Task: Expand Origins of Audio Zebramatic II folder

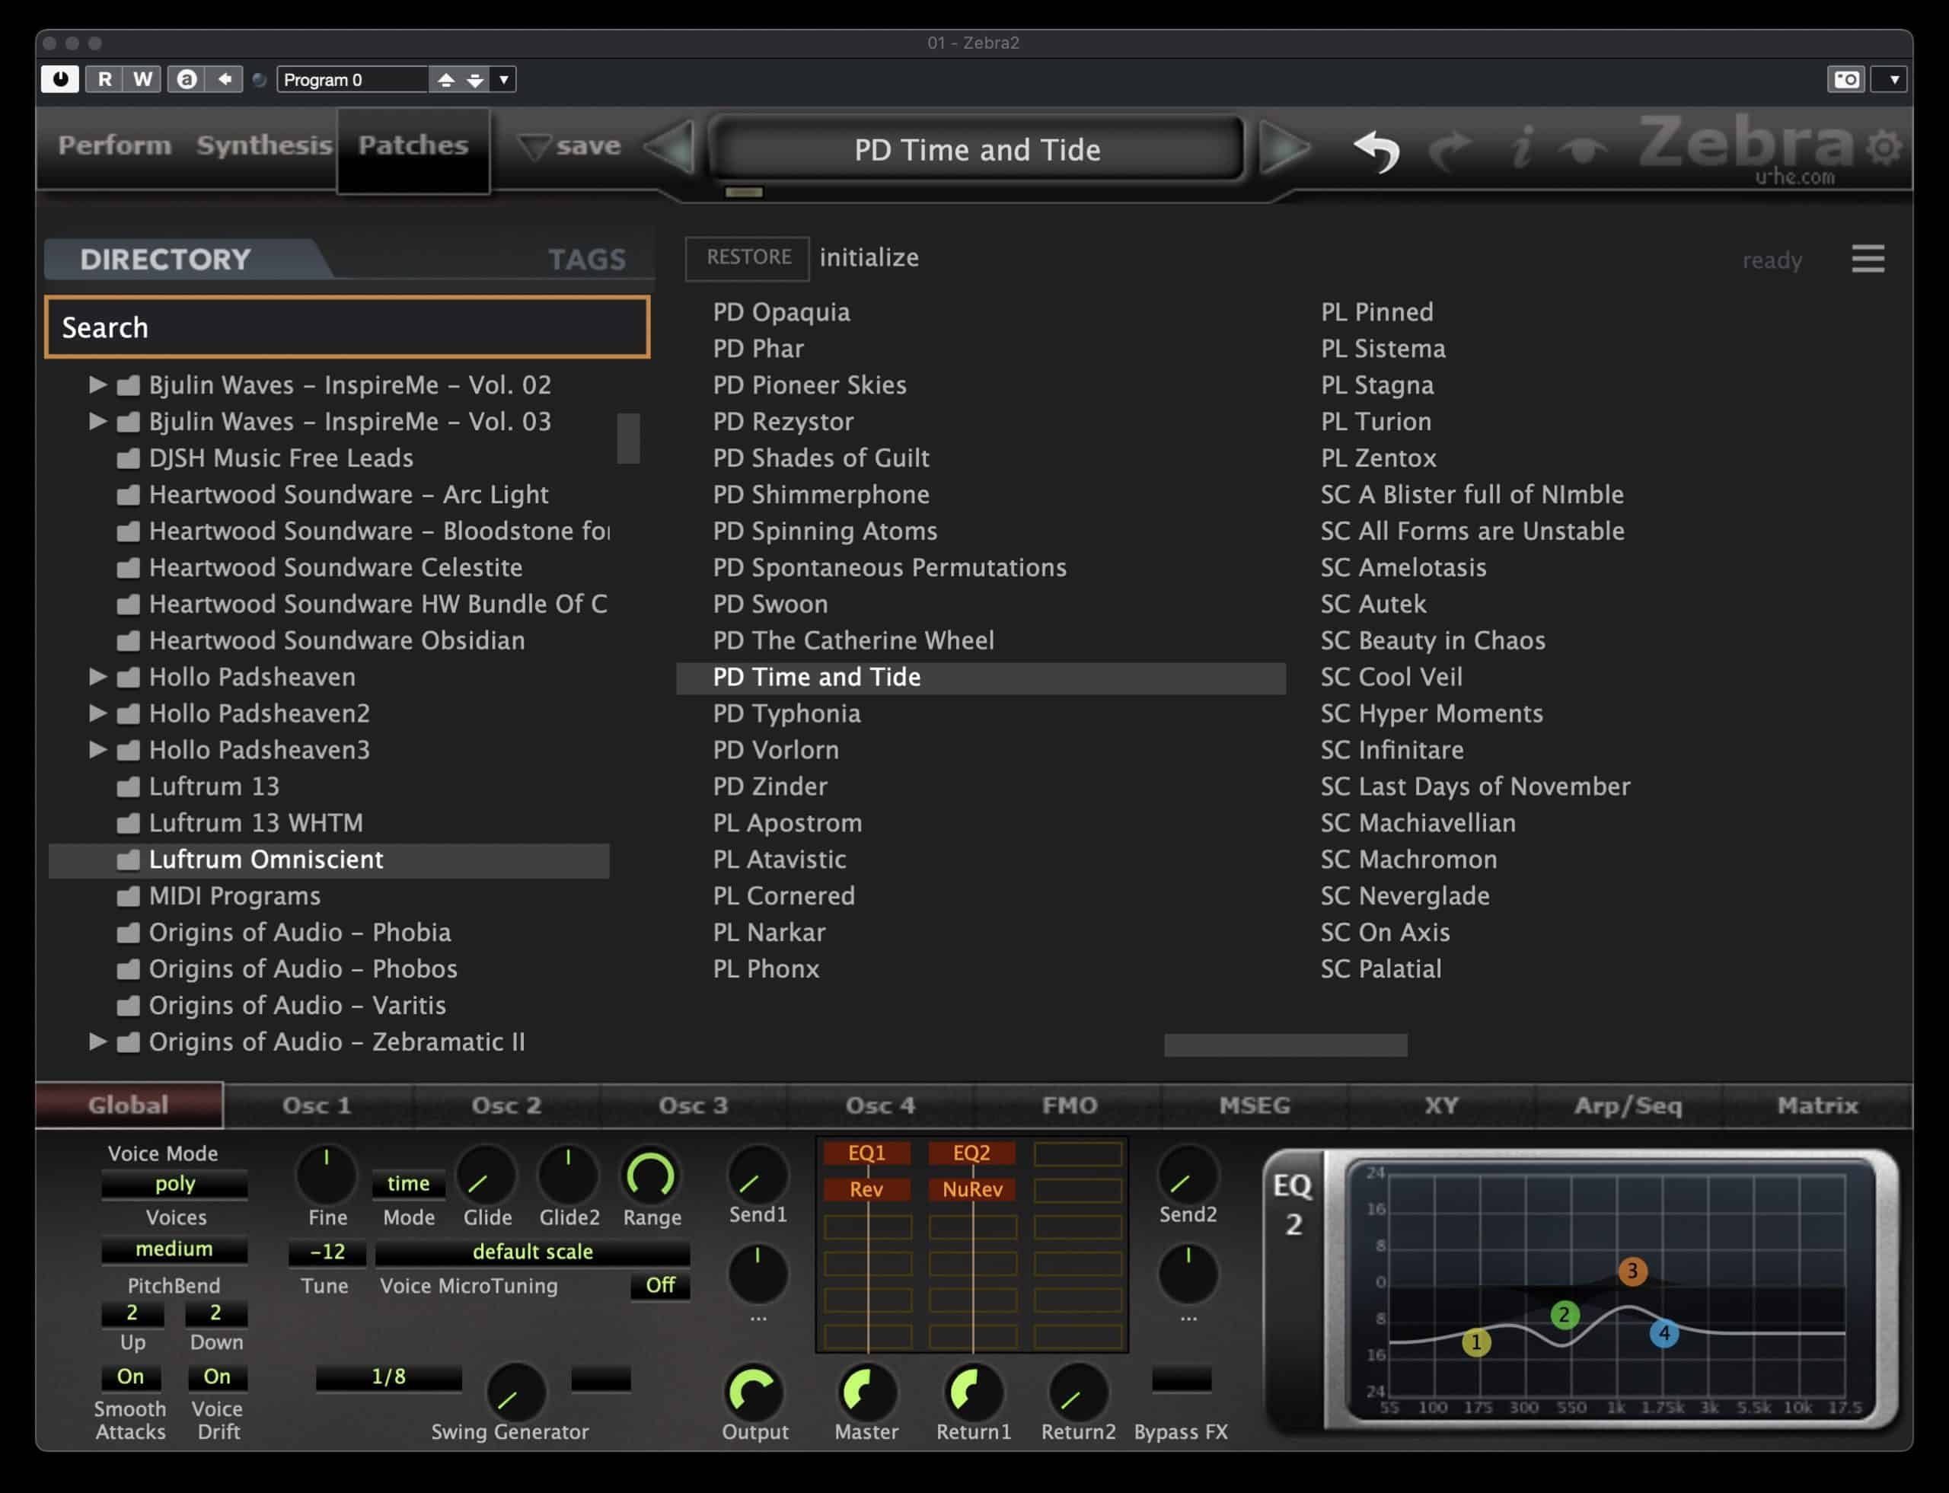Action: tap(97, 1042)
